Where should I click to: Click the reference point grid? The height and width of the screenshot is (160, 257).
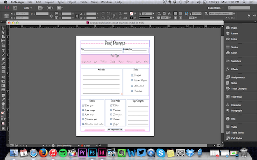[6, 16]
